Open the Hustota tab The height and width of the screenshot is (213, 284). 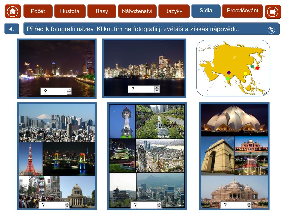pos(70,11)
